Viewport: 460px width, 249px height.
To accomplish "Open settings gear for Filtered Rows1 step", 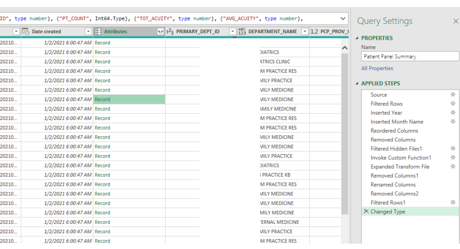I will pos(453,203).
